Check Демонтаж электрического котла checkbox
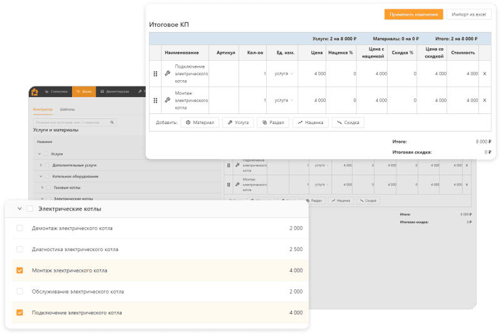 19,228
